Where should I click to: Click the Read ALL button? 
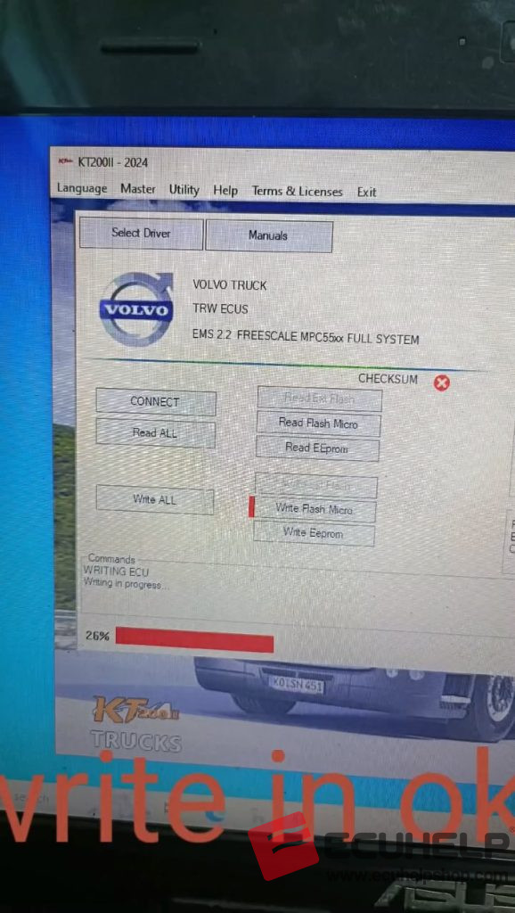click(x=155, y=433)
